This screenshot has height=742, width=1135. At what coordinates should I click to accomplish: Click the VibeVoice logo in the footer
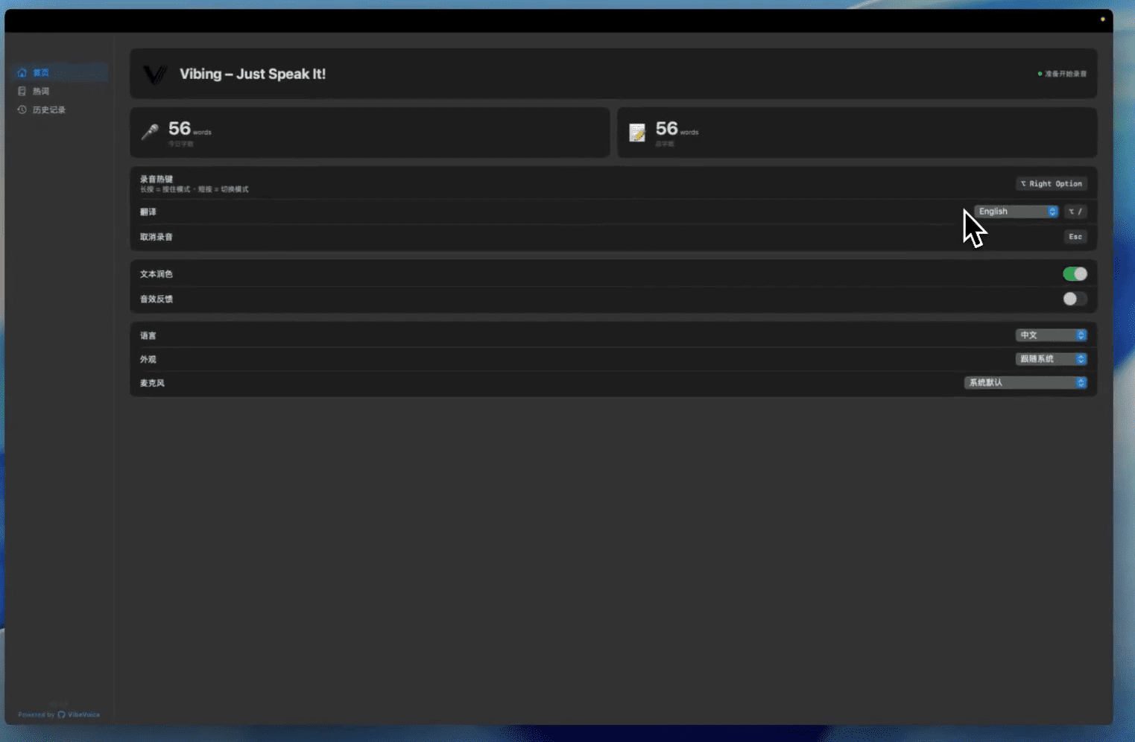[x=62, y=714]
